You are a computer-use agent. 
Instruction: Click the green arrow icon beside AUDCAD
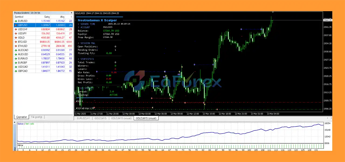(x=16, y=50)
